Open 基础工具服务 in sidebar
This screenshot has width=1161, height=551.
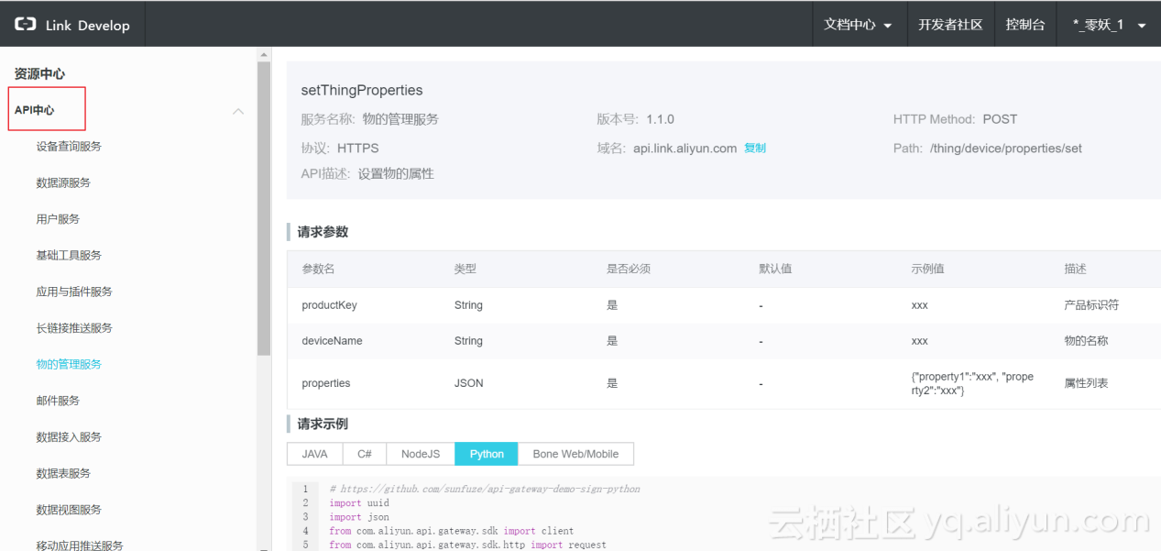click(69, 255)
